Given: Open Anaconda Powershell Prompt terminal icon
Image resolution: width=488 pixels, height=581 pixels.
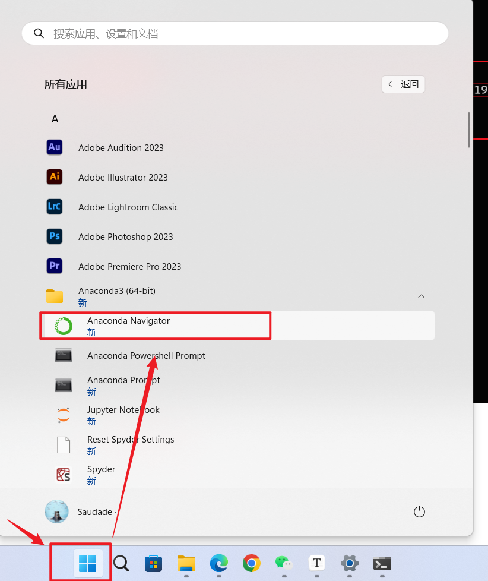Looking at the screenshot, I should tap(64, 355).
